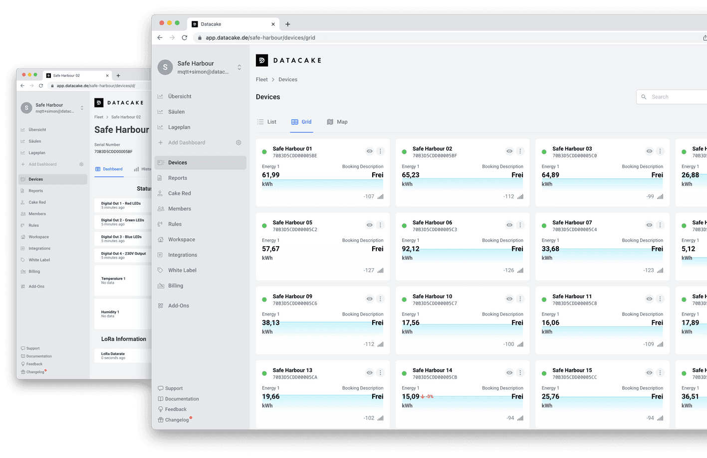Toggle watch eye on Safe Harbour 06 card
707x458 pixels.
click(x=509, y=225)
